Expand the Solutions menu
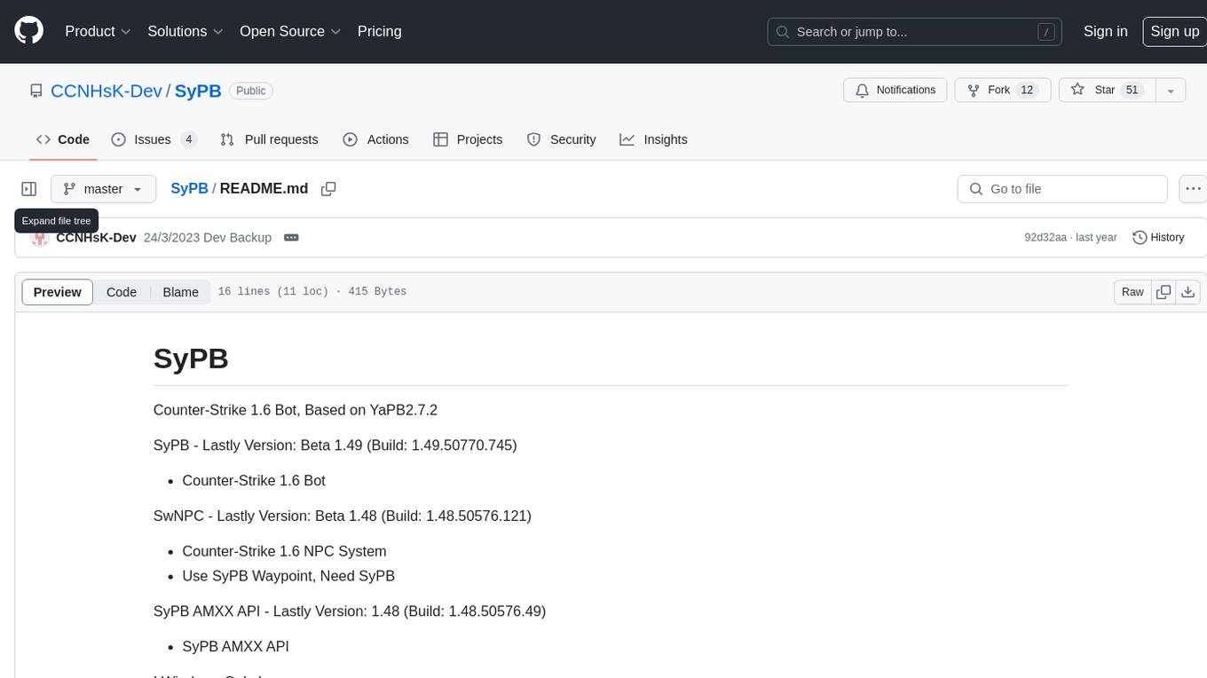This screenshot has height=678, width=1207. (x=185, y=31)
